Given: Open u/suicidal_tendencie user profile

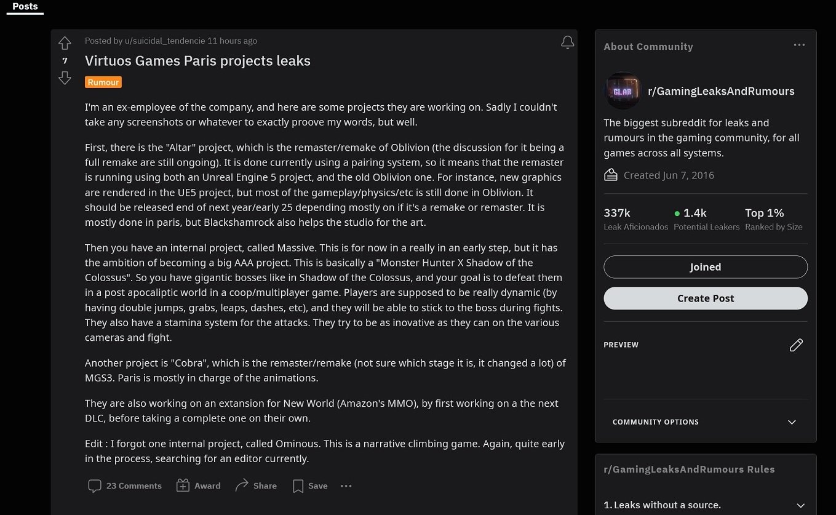Looking at the screenshot, I should (164, 41).
